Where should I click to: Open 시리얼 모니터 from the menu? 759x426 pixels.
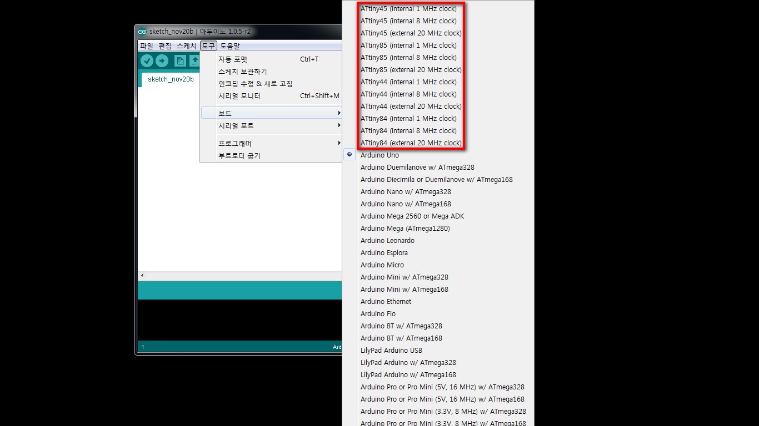point(271,96)
